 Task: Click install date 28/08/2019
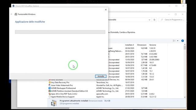(130, 97)
